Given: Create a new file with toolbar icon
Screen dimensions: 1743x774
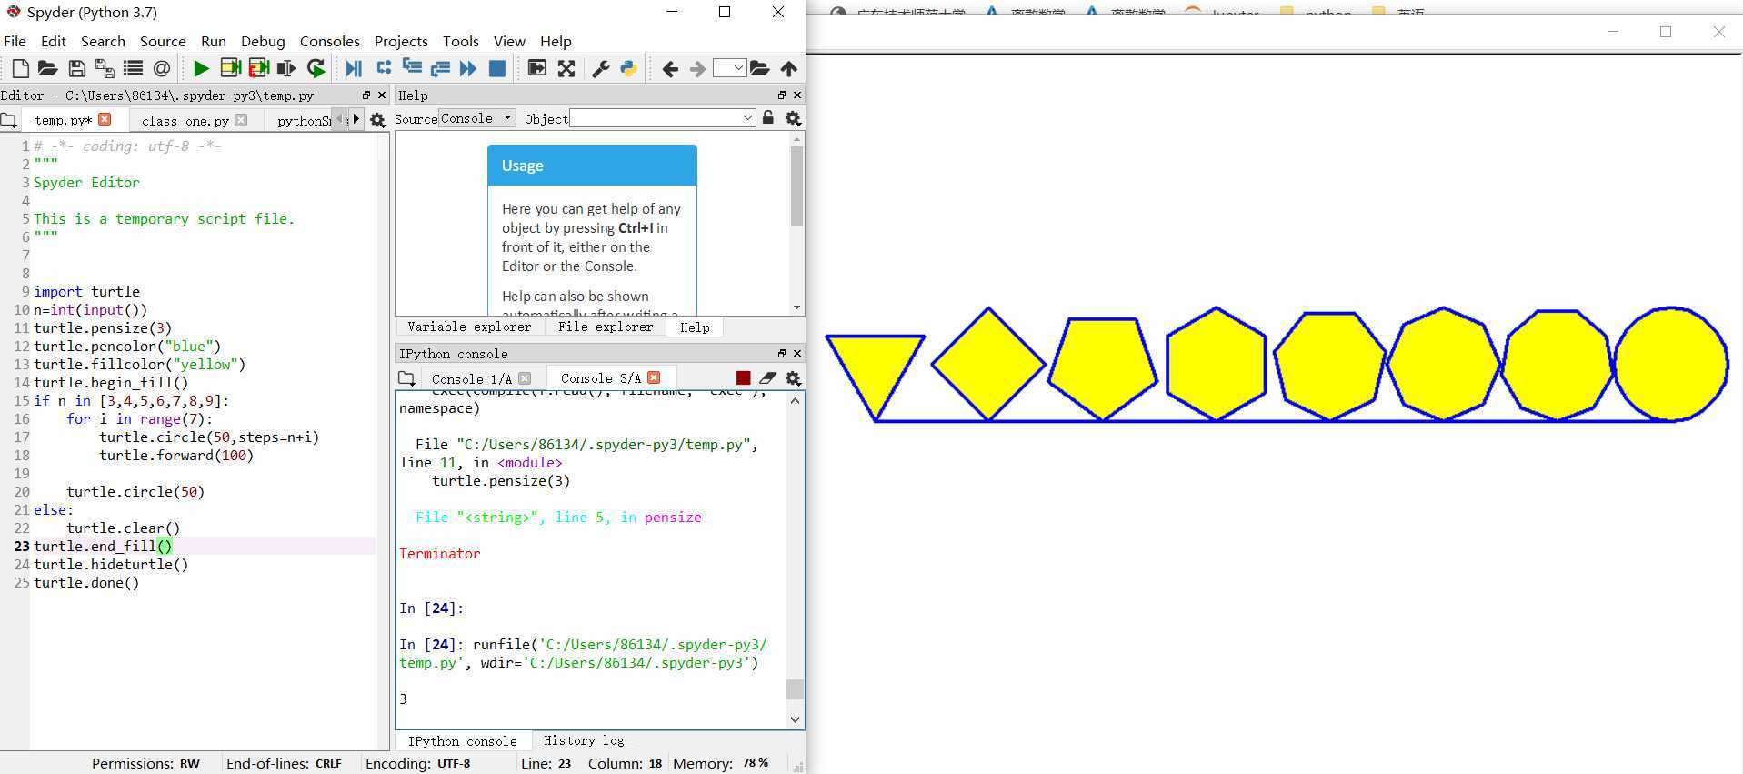Looking at the screenshot, I should 20,68.
